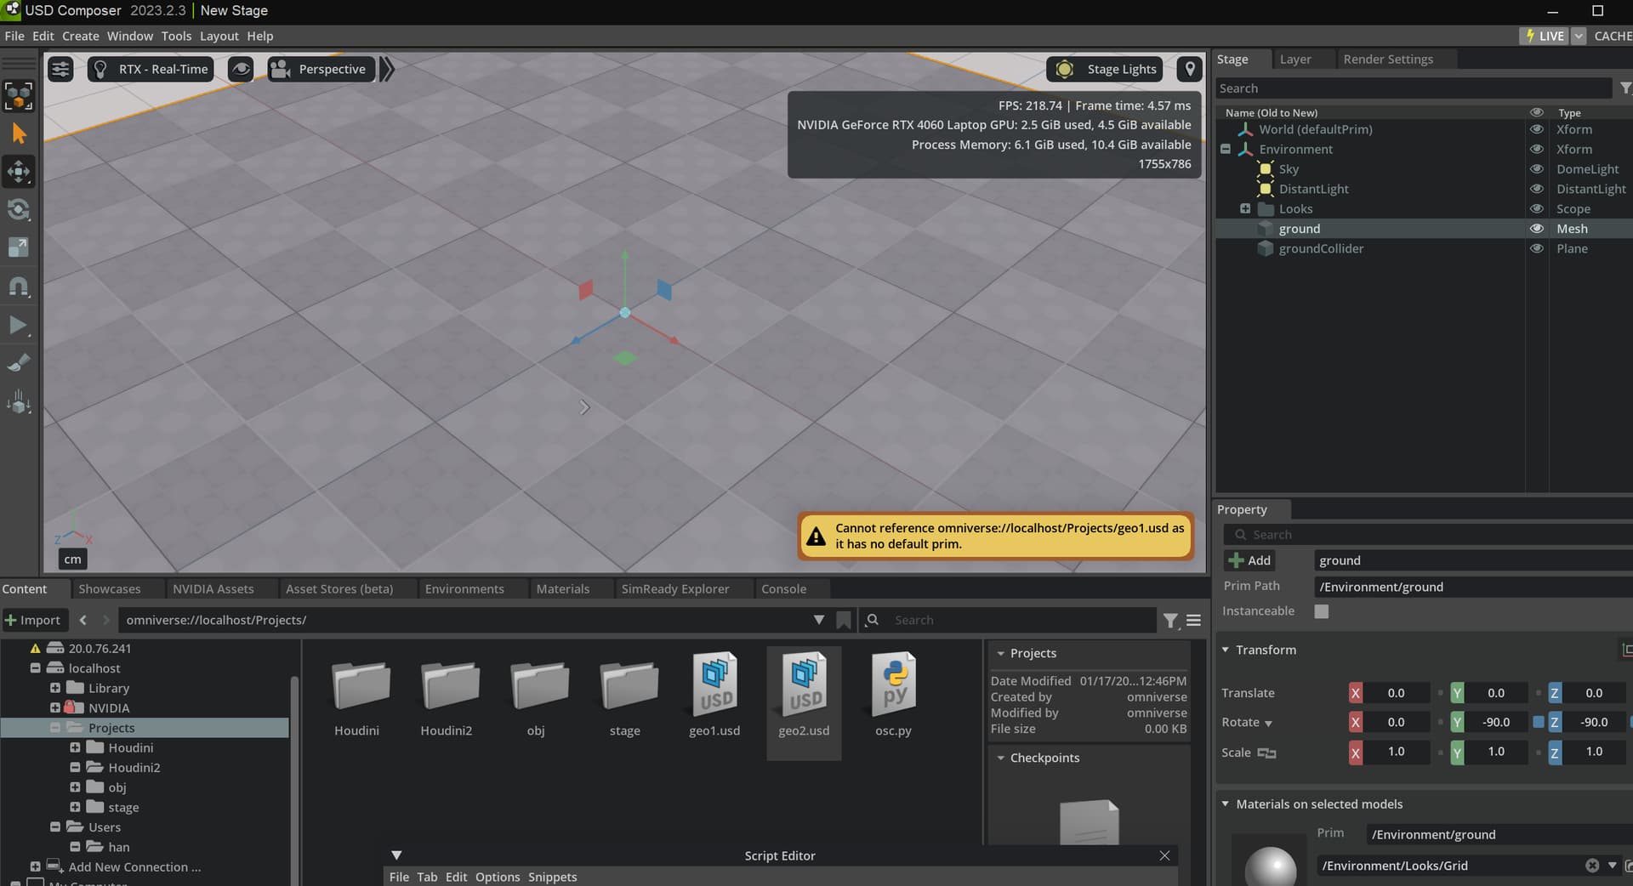Toggle the Instanceable checkbox
This screenshot has width=1633, height=886.
tap(1321, 611)
